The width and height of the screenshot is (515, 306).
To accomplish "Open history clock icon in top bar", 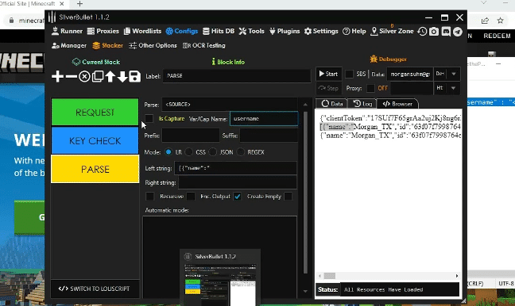I will click(422, 32).
